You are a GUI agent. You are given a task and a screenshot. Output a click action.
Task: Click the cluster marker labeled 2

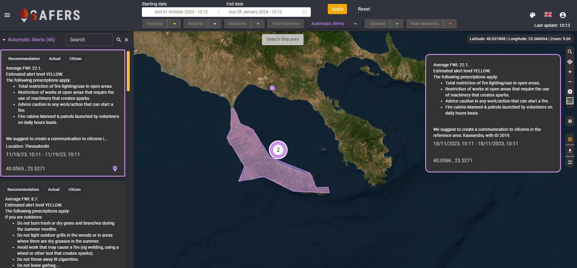pos(278,150)
